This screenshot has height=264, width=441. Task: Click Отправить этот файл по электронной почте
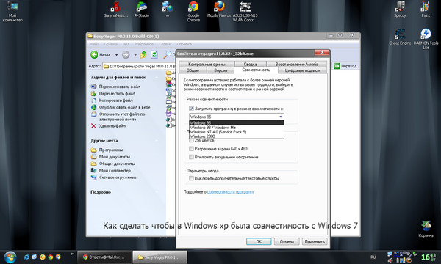point(122,117)
